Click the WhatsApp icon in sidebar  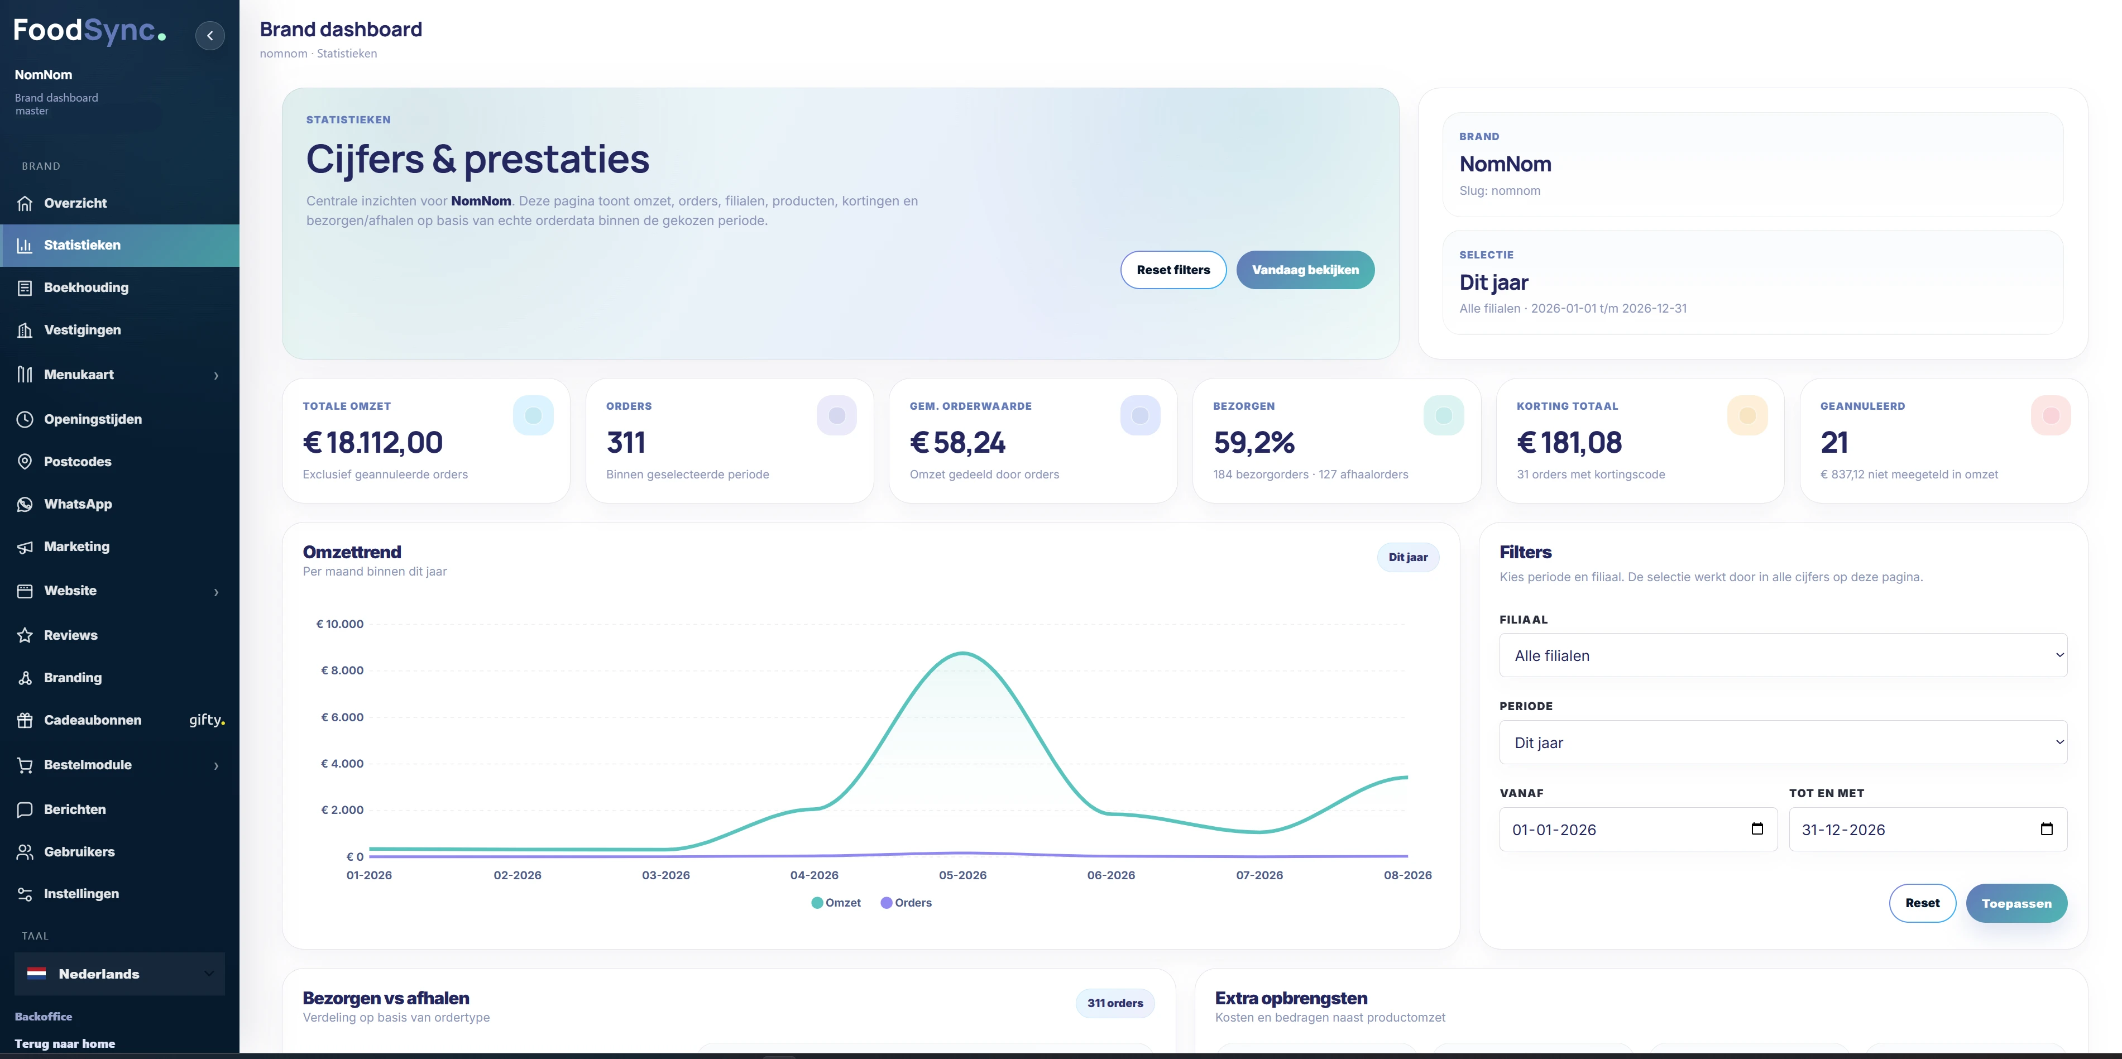click(26, 504)
